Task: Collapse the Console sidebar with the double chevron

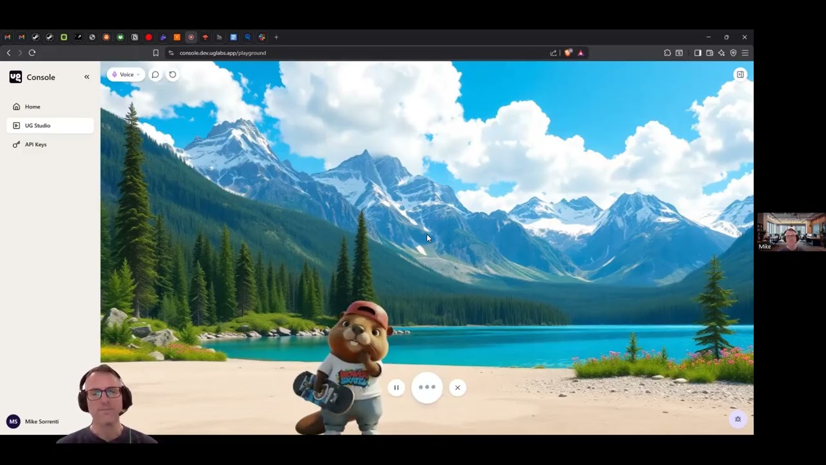Action: click(86, 77)
